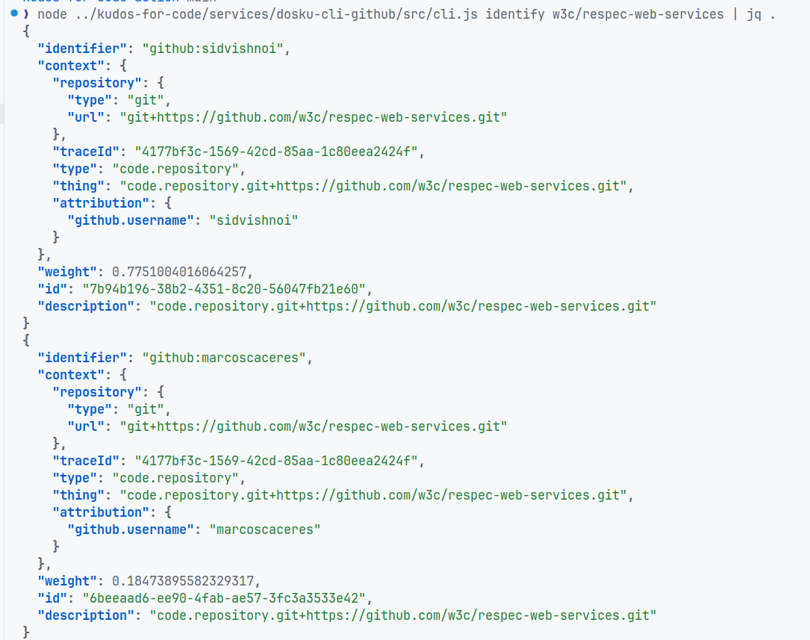Click the description link below id 6beeaad6
This screenshot has width=810, height=640.
(403, 615)
